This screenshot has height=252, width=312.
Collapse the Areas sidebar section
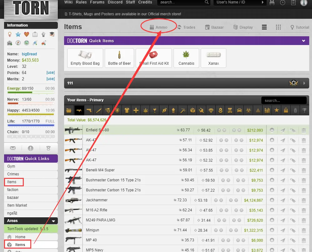[53, 221]
